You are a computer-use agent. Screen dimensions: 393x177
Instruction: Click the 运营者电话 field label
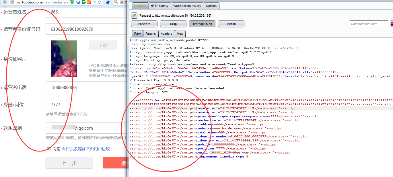coord(15,87)
